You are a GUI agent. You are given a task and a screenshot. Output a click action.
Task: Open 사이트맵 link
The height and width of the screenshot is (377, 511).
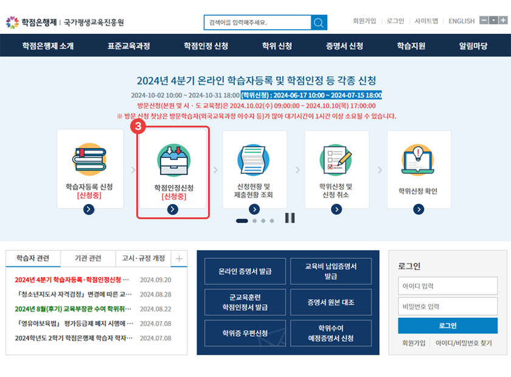(426, 21)
